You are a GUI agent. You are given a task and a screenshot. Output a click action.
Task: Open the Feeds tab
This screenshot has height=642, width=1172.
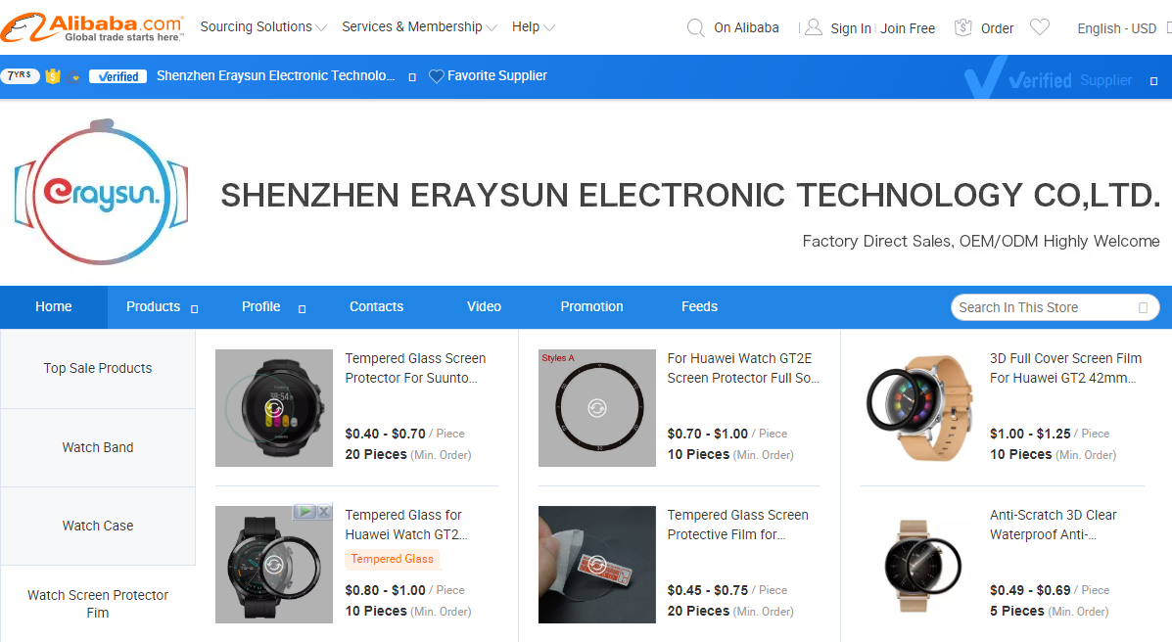tap(699, 307)
